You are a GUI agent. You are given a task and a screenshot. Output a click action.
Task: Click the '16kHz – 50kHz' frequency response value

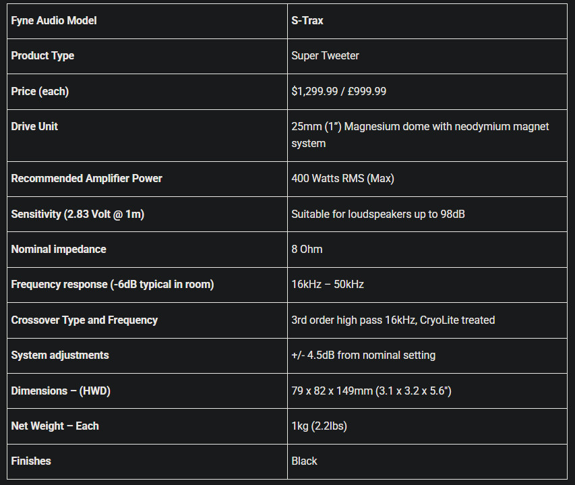pos(328,285)
